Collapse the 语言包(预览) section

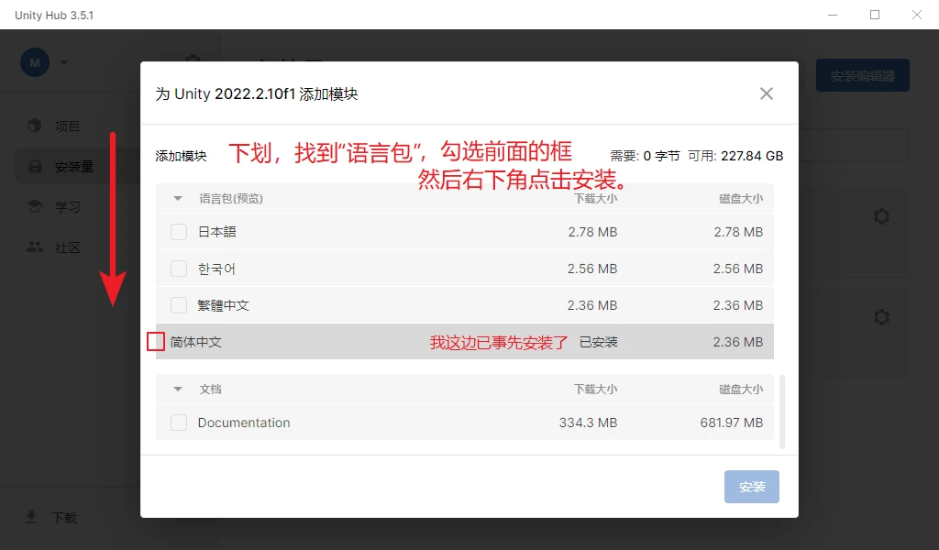pos(178,198)
